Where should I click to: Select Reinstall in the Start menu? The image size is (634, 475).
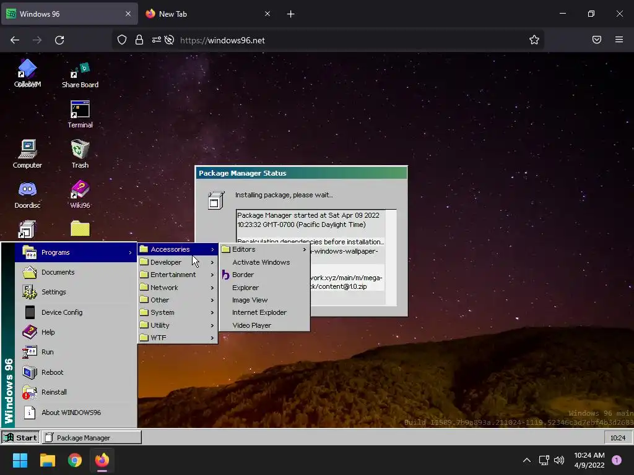(76, 392)
